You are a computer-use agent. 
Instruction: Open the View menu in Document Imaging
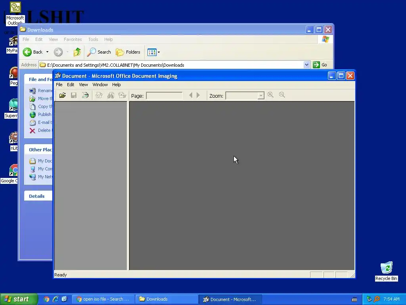coord(83,85)
